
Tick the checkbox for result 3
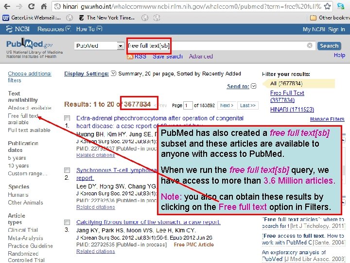point(67,222)
